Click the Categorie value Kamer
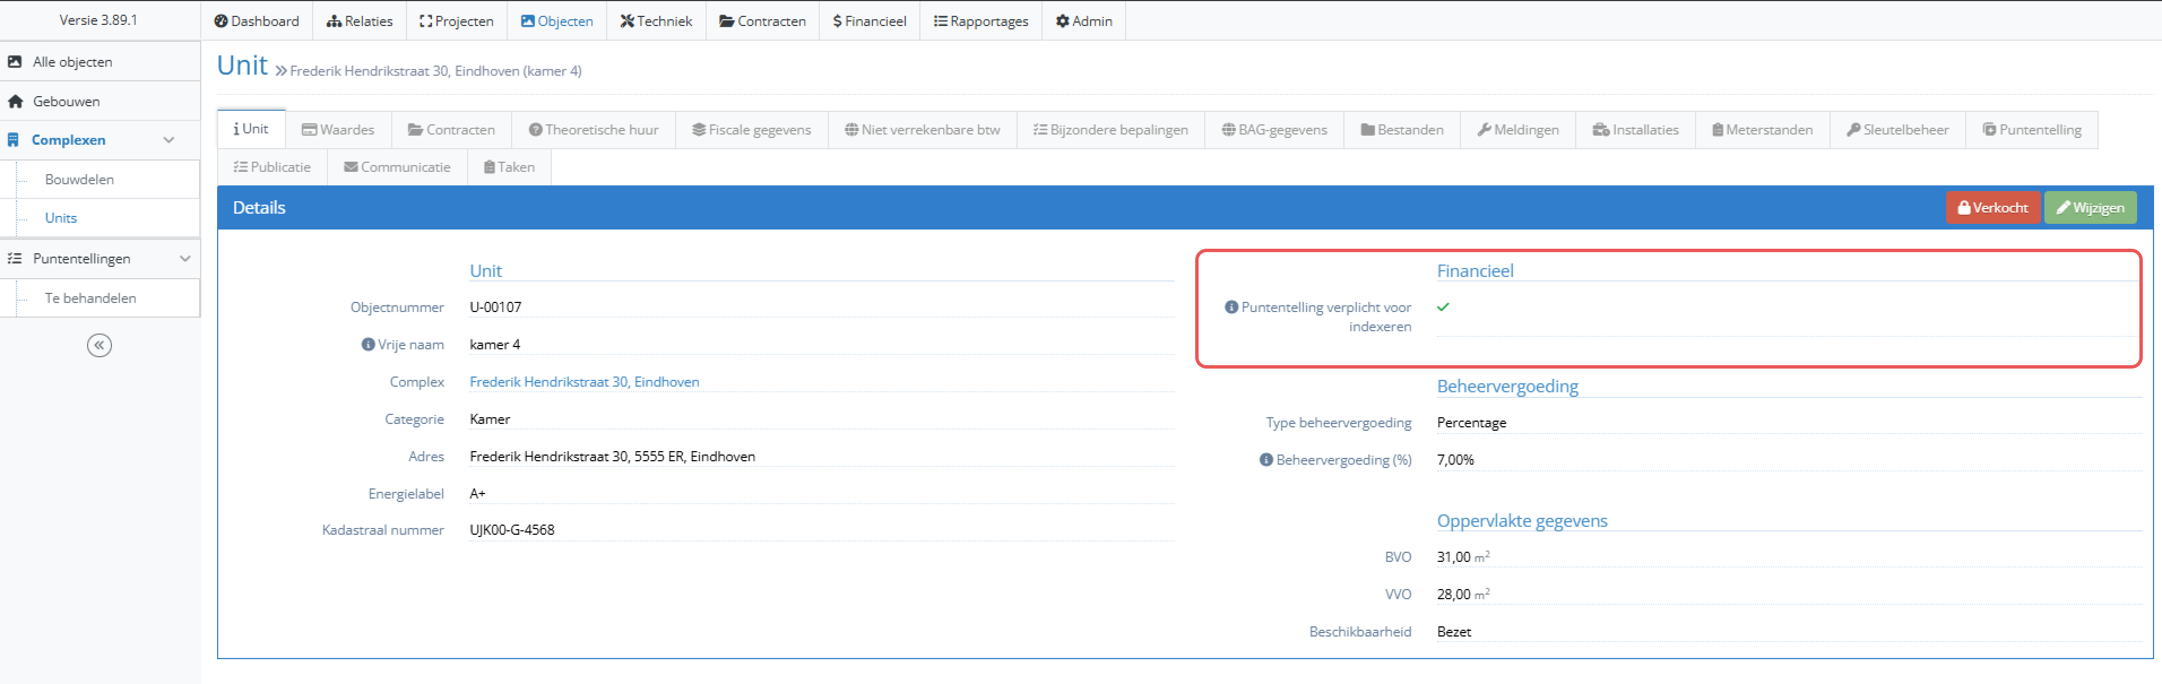Screen dimensions: 2162x684 pos(489,419)
